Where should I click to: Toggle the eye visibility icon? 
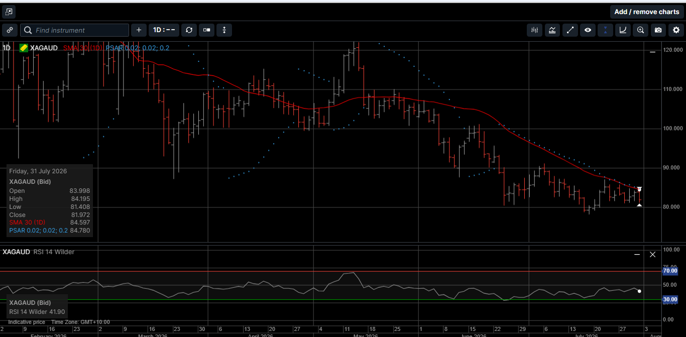[x=588, y=30]
